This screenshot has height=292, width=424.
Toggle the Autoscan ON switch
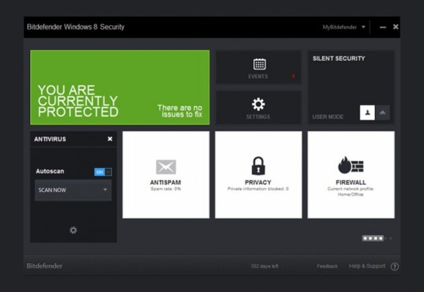(103, 172)
